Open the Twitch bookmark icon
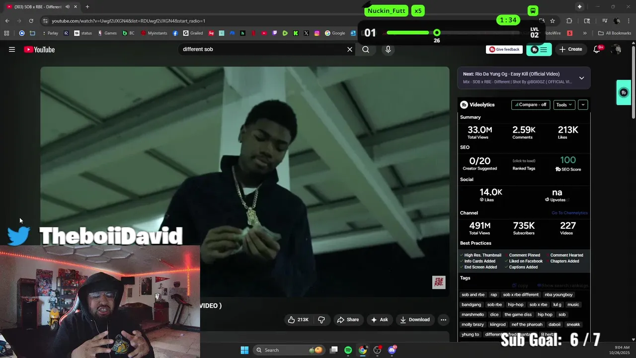 [x=275, y=33]
